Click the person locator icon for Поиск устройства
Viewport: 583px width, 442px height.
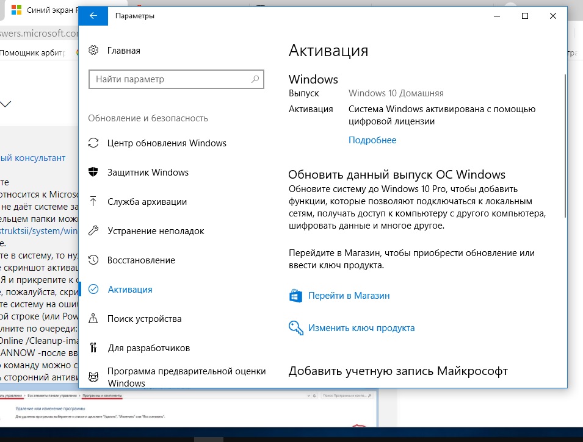click(x=93, y=318)
